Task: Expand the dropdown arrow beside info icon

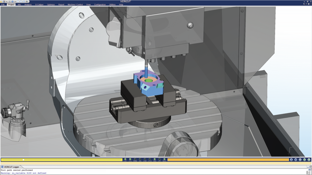Action: click(x=15, y=2)
